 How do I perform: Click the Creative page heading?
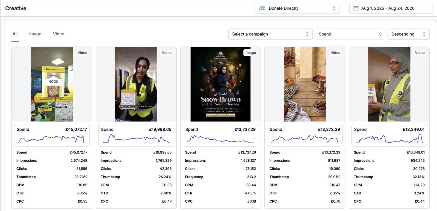tap(16, 8)
